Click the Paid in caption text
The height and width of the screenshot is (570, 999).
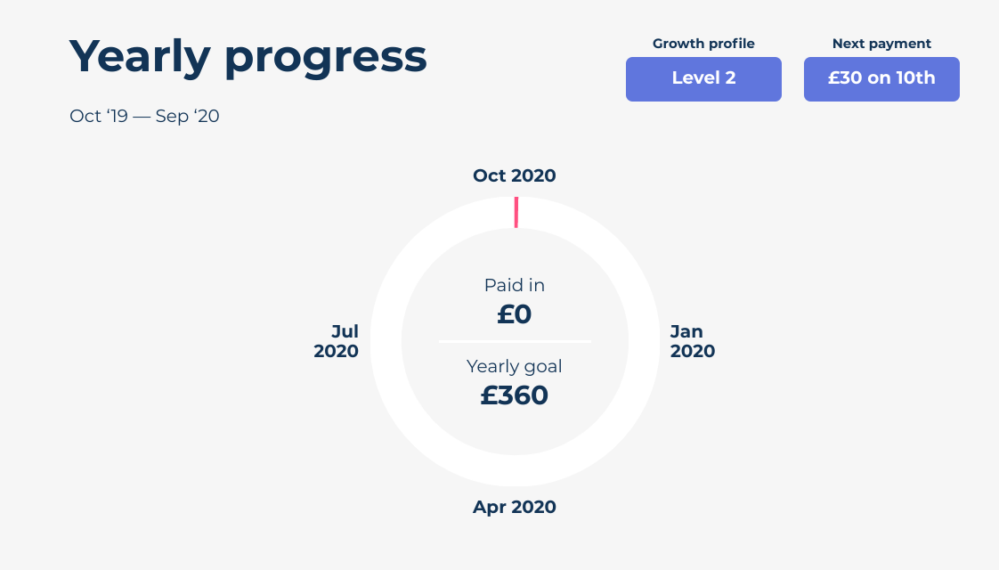pyautogui.click(x=514, y=285)
